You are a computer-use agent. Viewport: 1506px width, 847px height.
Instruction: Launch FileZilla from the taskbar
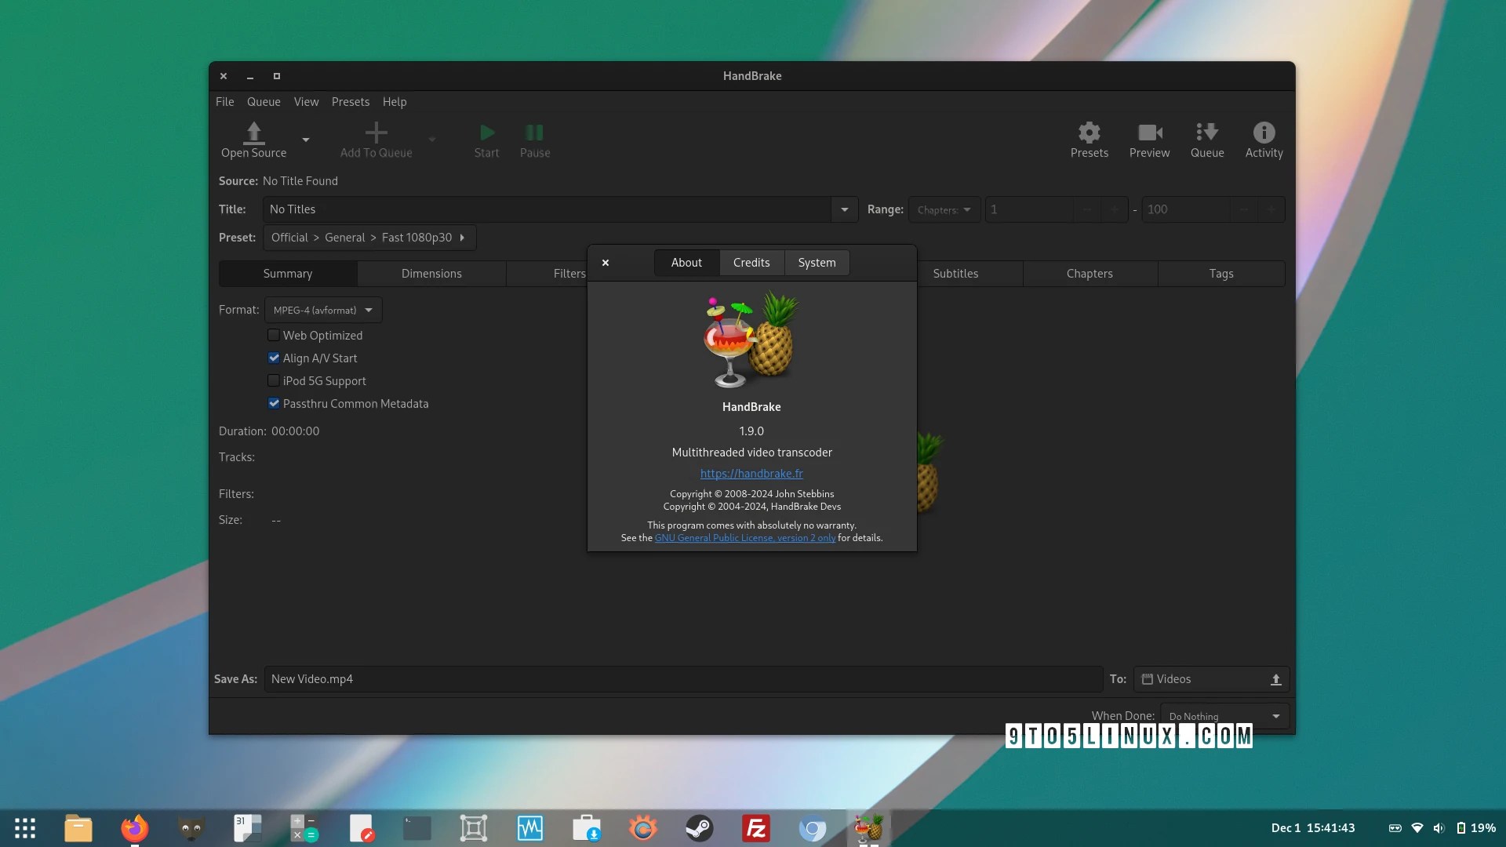(x=756, y=828)
